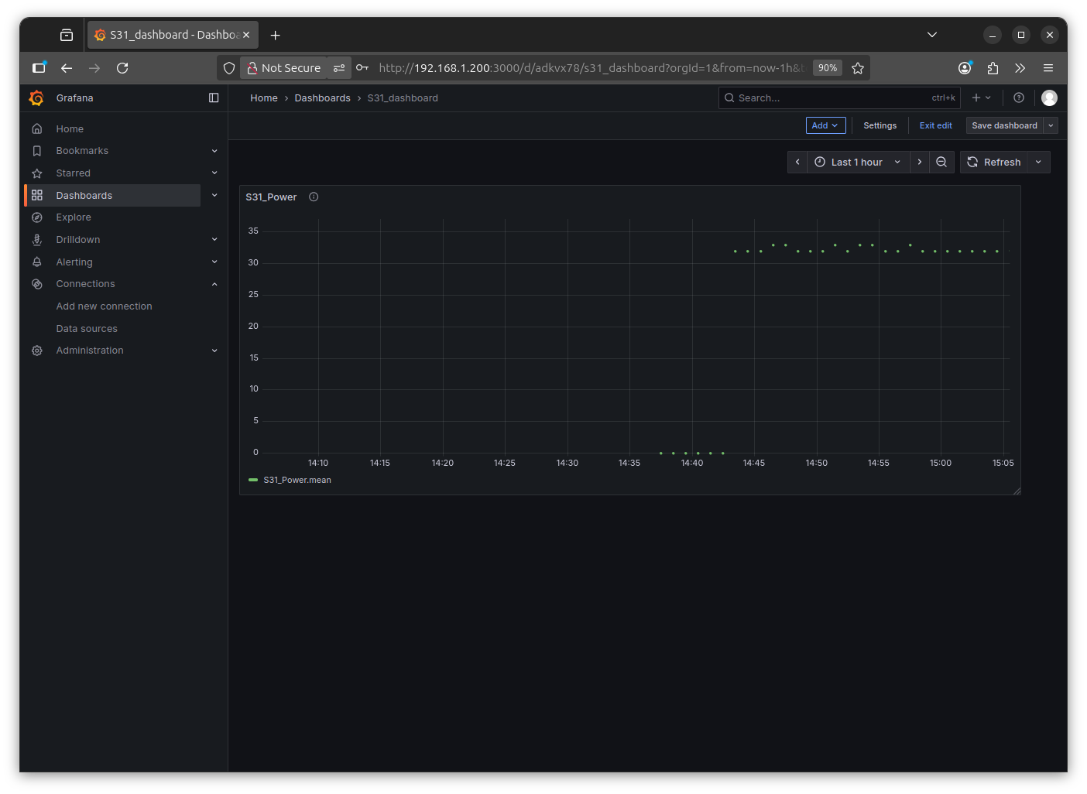Open the refresh interval dropdown arrow
The width and height of the screenshot is (1087, 794).
point(1038,163)
